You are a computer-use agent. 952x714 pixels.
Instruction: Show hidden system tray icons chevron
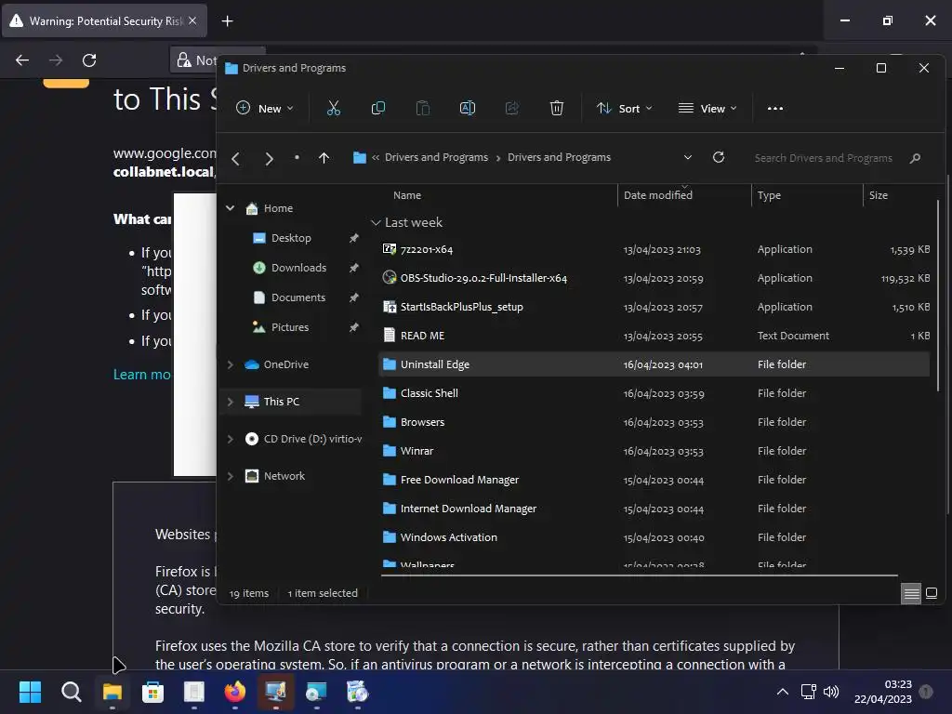pyautogui.click(x=783, y=692)
